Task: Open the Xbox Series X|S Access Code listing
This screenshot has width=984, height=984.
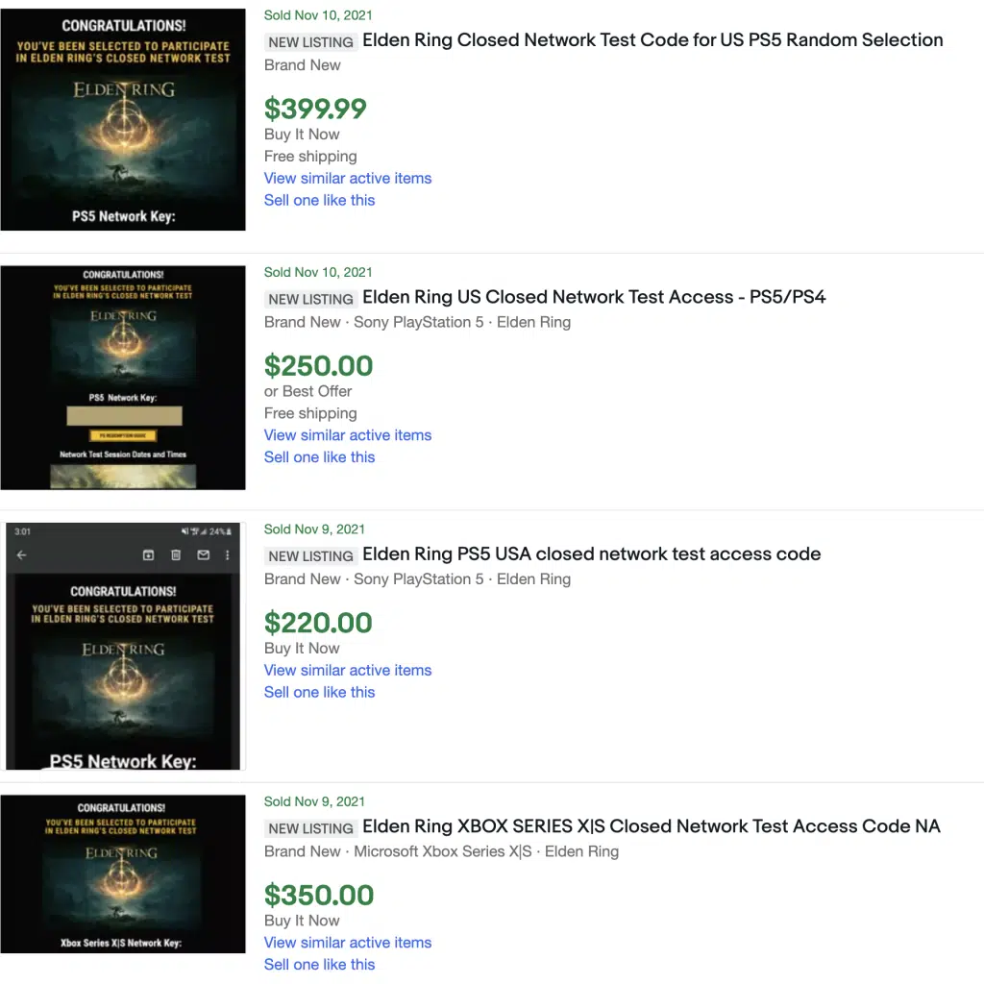Action: [651, 826]
